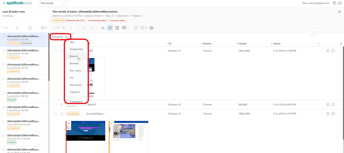Click the pencil edit columns icon

click(x=341, y=44)
